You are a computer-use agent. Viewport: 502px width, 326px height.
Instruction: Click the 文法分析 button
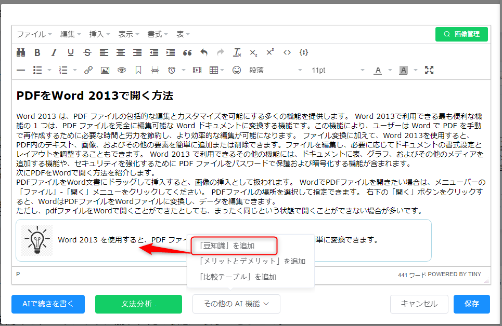[138, 304]
